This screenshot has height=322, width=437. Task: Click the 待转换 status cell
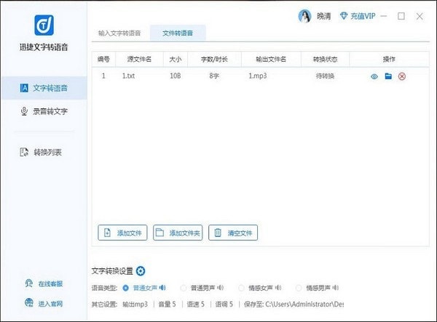(x=325, y=76)
